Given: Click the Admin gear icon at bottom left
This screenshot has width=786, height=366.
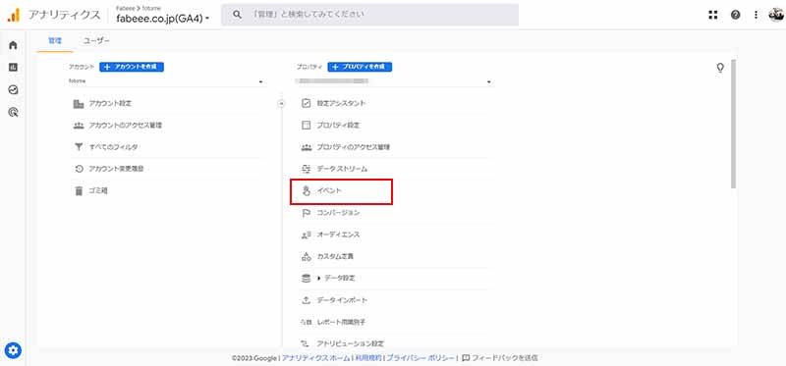Looking at the screenshot, I should tap(13, 350).
